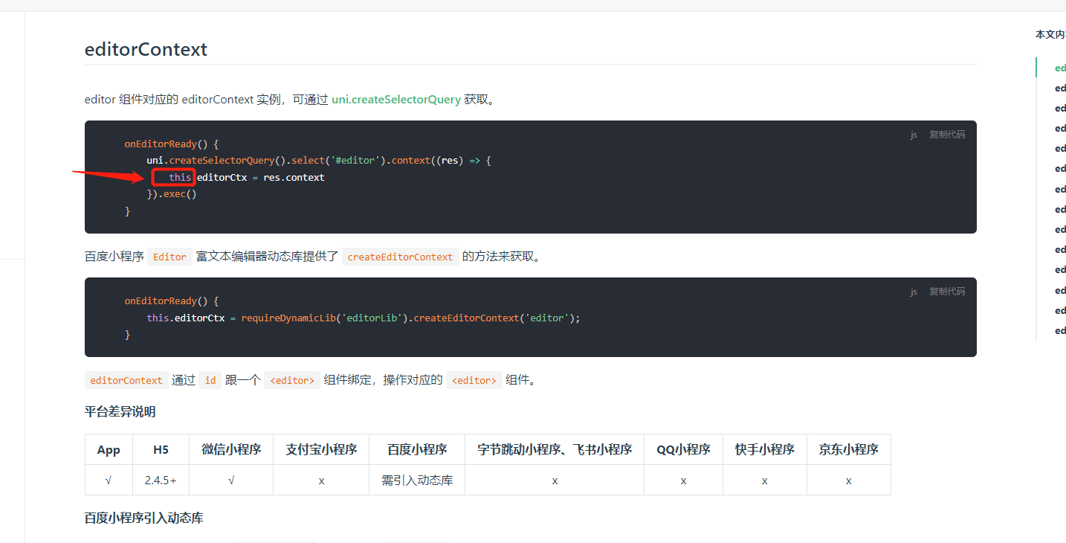
Task: Click the 需引入动态库 table cell
Action: click(x=417, y=481)
